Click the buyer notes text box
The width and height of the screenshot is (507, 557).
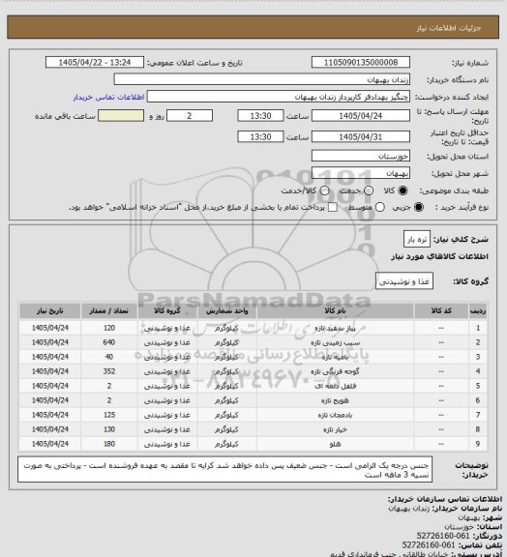coord(225,470)
